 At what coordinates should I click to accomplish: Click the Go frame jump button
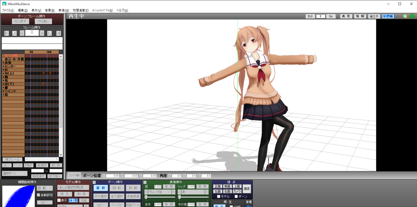click(x=331, y=16)
